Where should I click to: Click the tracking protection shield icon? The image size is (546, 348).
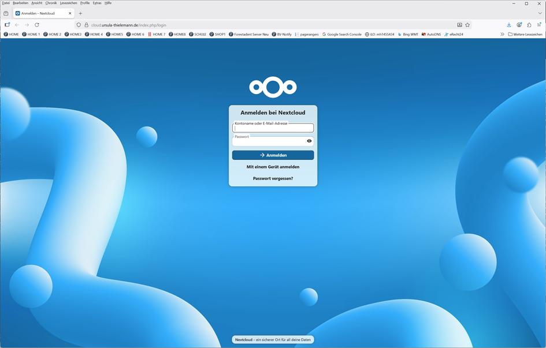[x=79, y=25]
